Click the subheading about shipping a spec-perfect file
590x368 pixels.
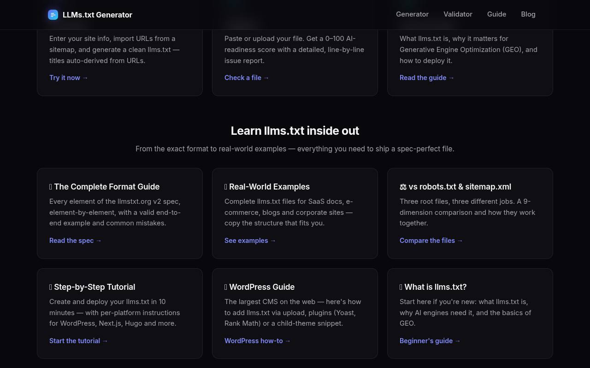coord(295,149)
